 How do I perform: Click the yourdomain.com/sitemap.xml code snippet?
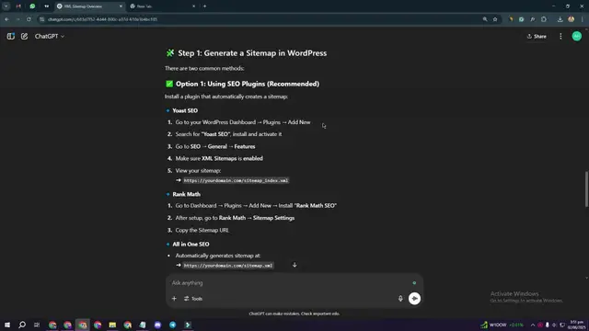point(228,266)
